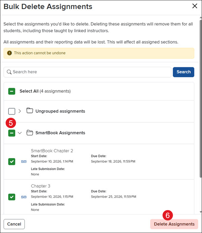Viewport: 202px width, 233px height.
Task: Check the Ungrouped assignments checkbox
Action: pyautogui.click(x=11, y=111)
